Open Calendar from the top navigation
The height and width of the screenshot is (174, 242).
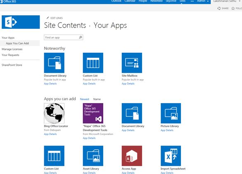[x=130, y=1]
